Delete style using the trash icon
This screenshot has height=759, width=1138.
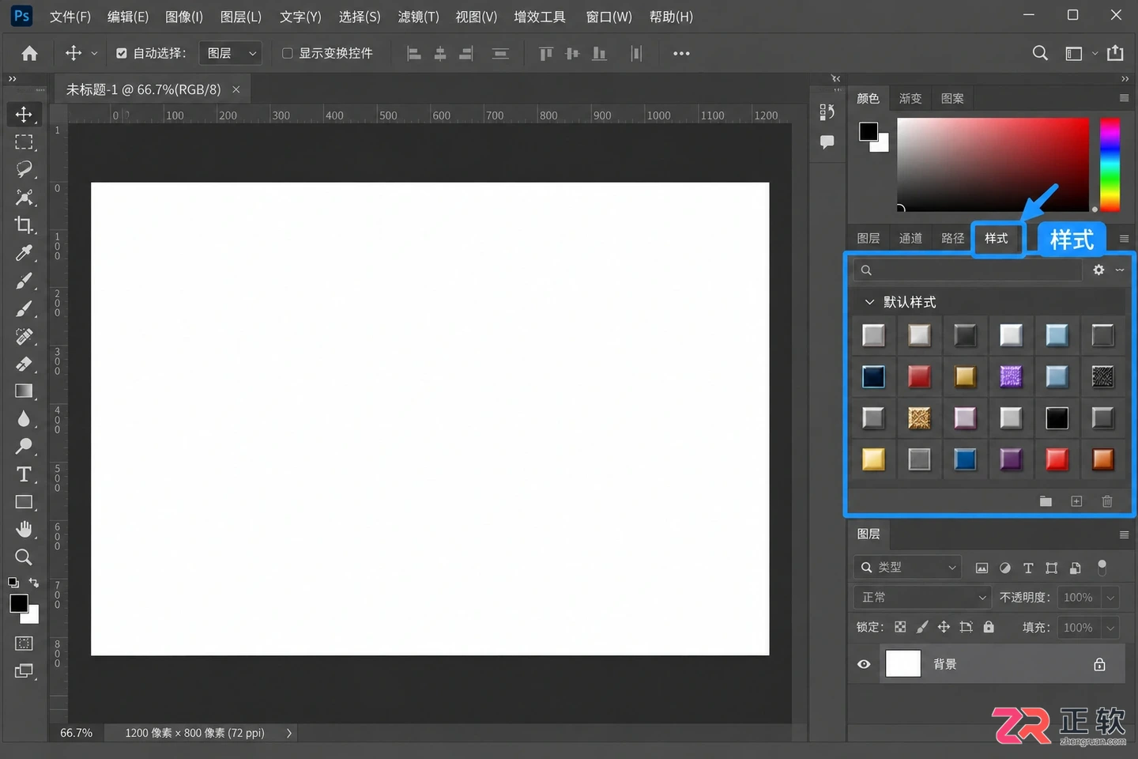1106,501
